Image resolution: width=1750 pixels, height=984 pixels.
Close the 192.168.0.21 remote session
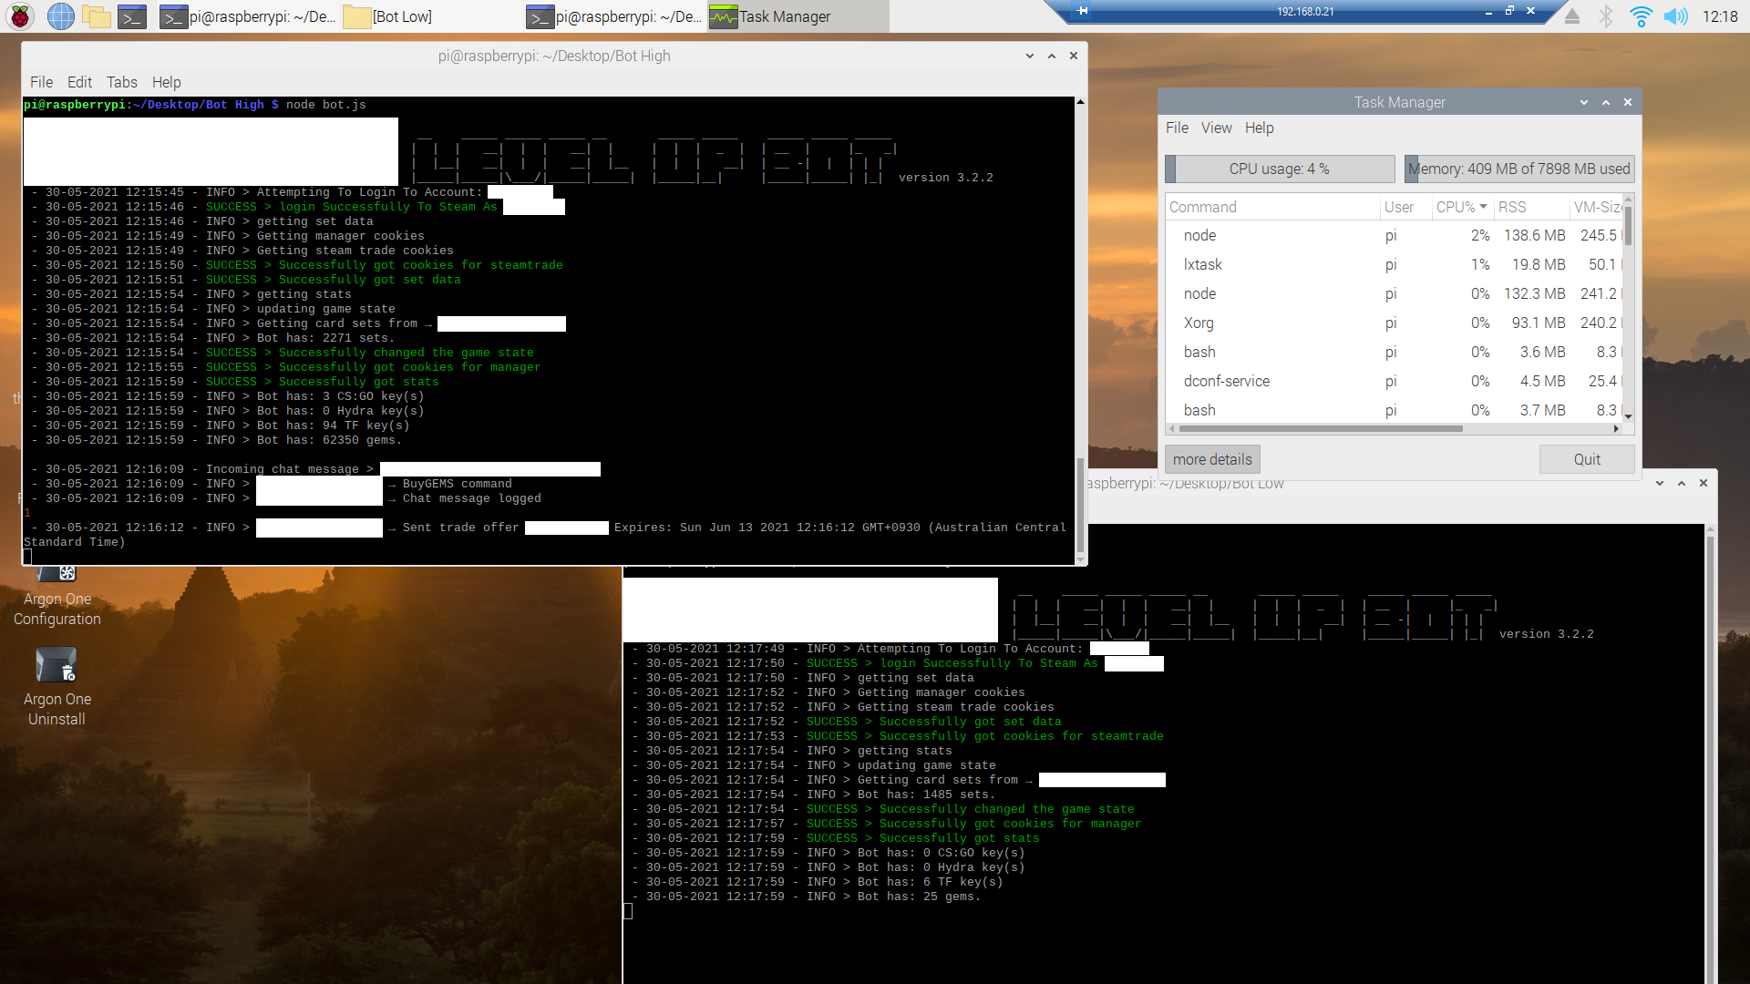pyautogui.click(x=1530, y=11)
